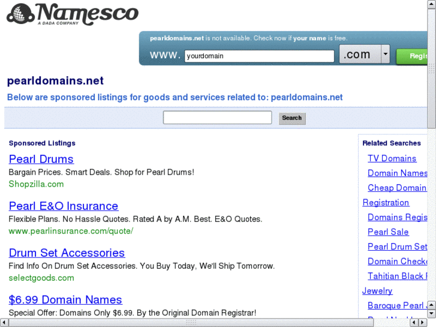Click the vertical scrollbar thumb
The width and height of the screenshot is (436, 327).
432,68
